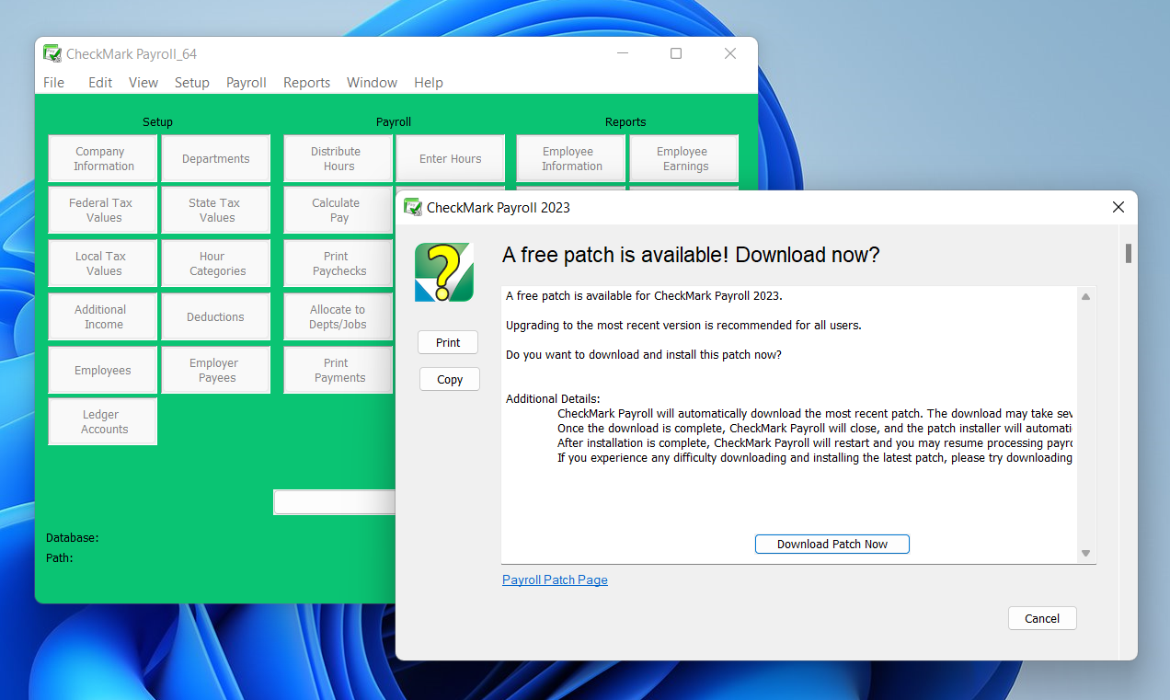The height and width of the screenshot is (700, 1170).
Task: Open Local Tax Values
Action: pyautogui.click(x=103, y=264)
